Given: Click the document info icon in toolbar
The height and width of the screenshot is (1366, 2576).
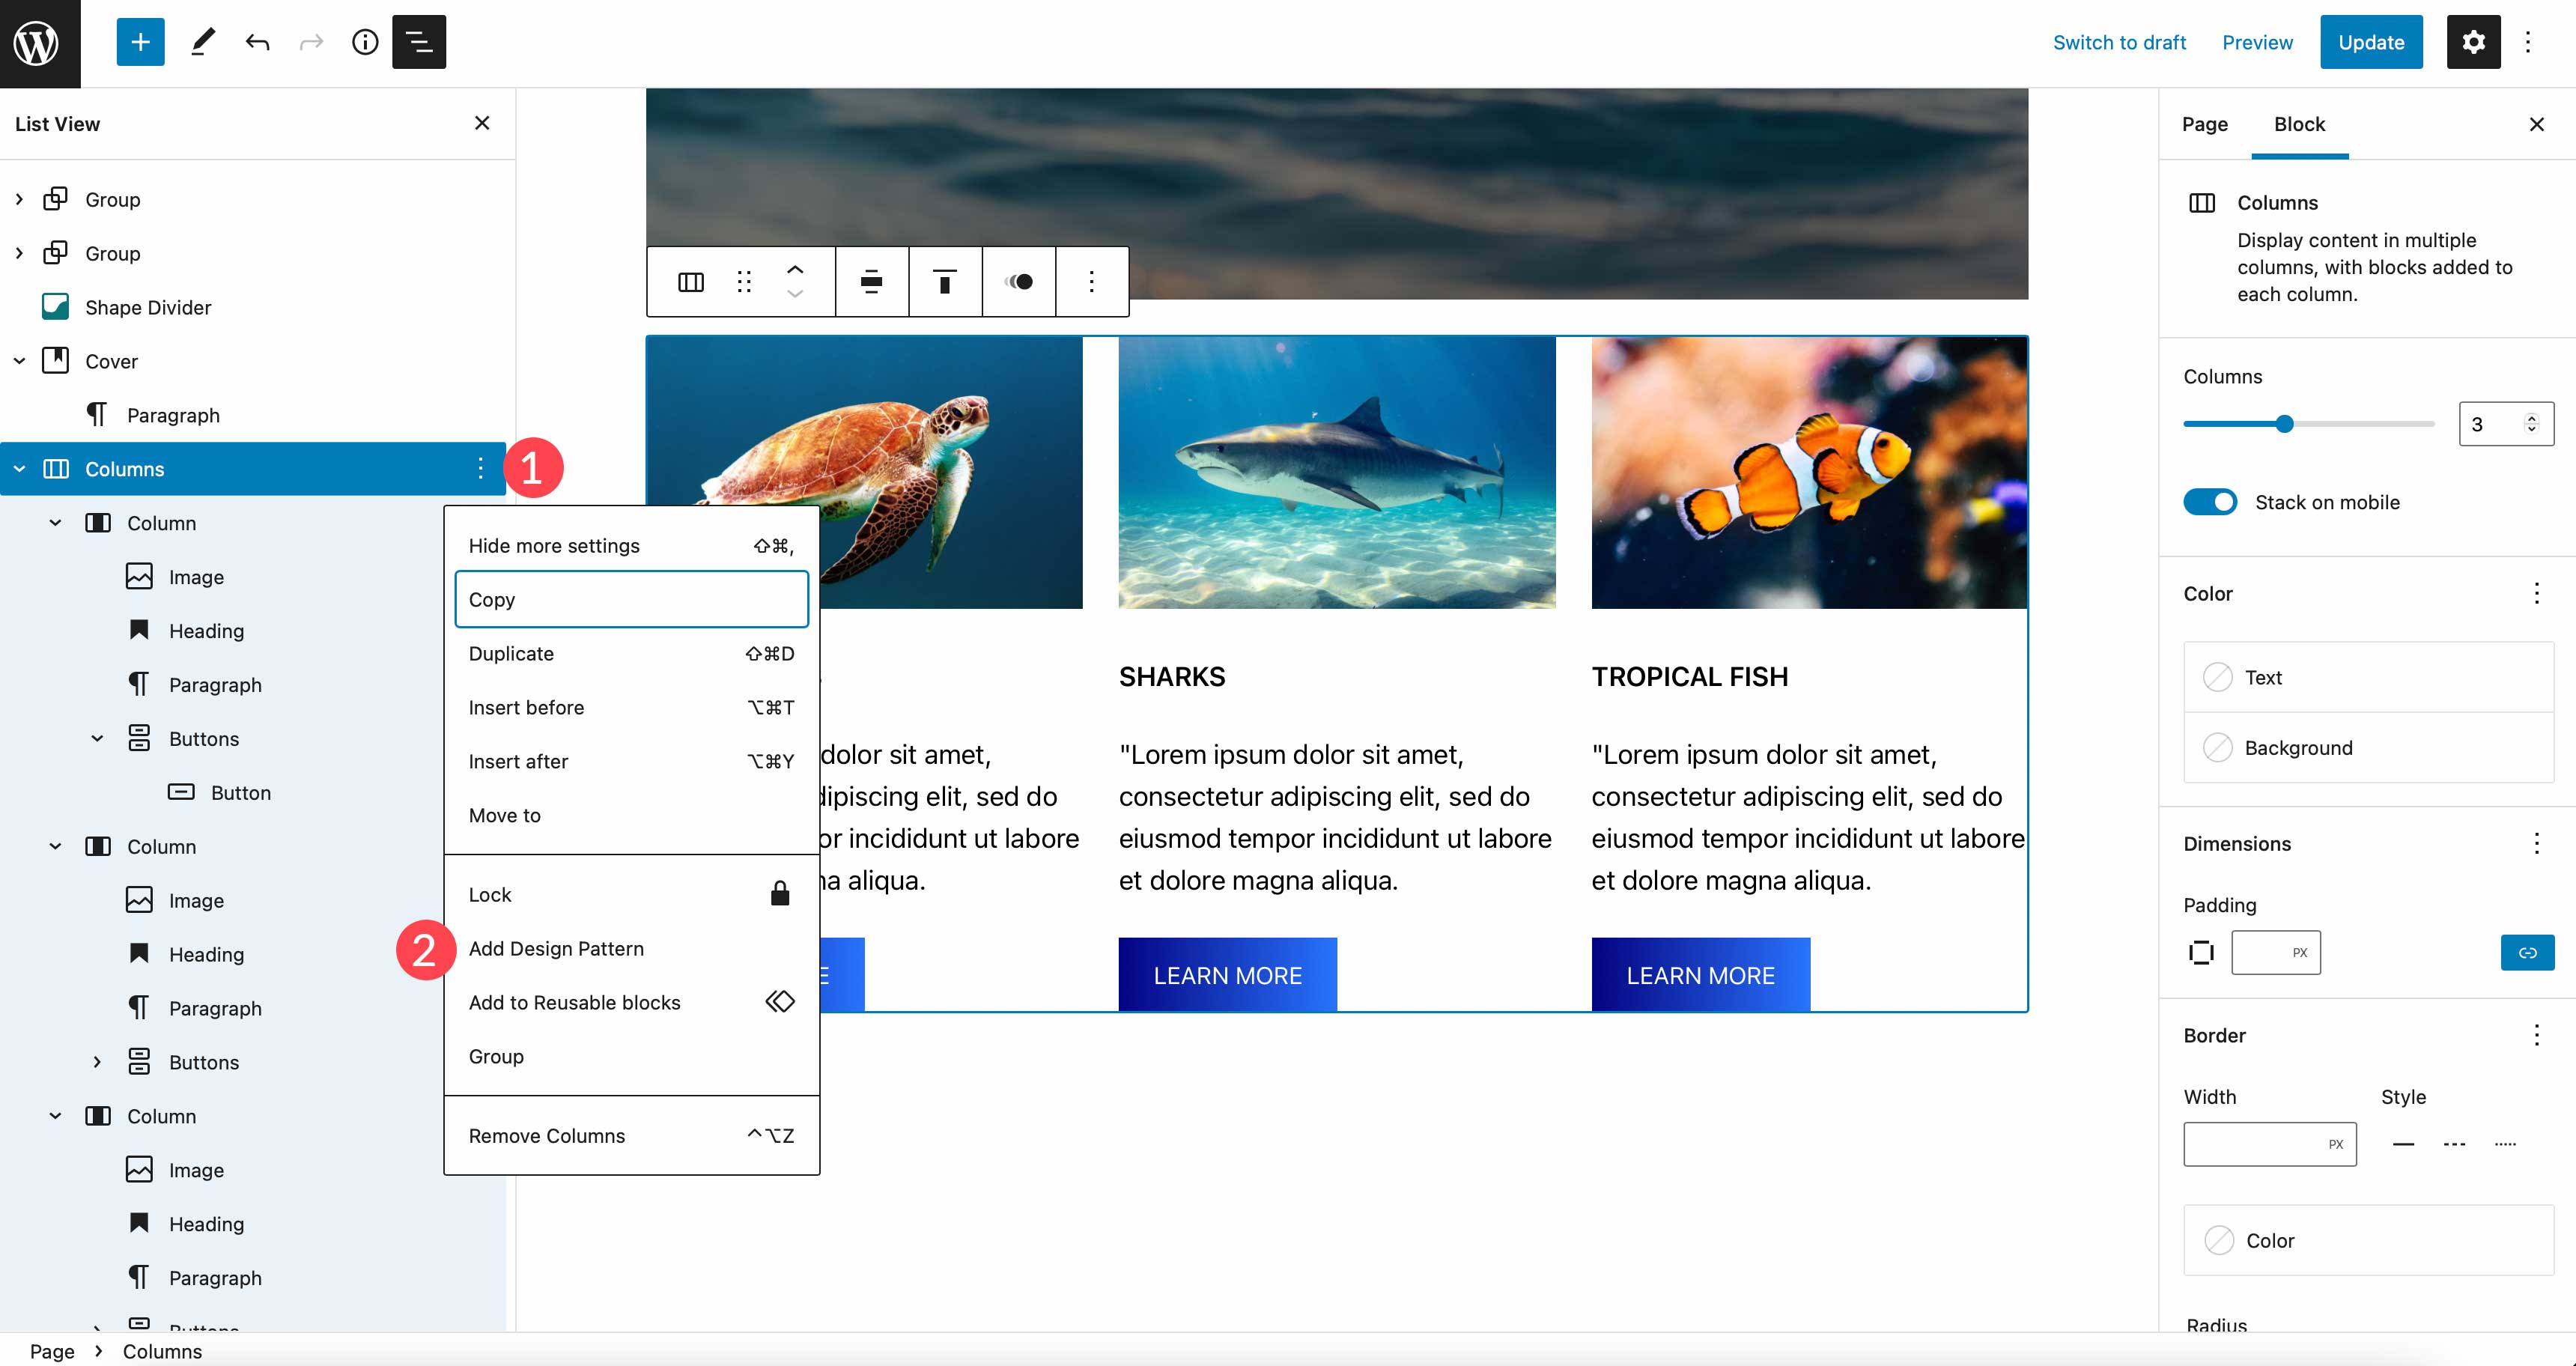Looking at the screenshot, I should pos(363,43).
